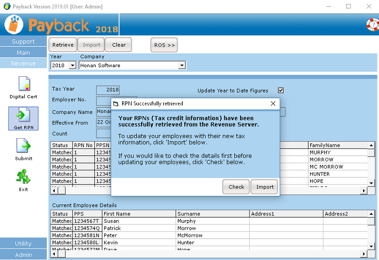The width and height of the screenshot is (379, 260).
Task: Click the Tax Year field
Action: [108, 90]
